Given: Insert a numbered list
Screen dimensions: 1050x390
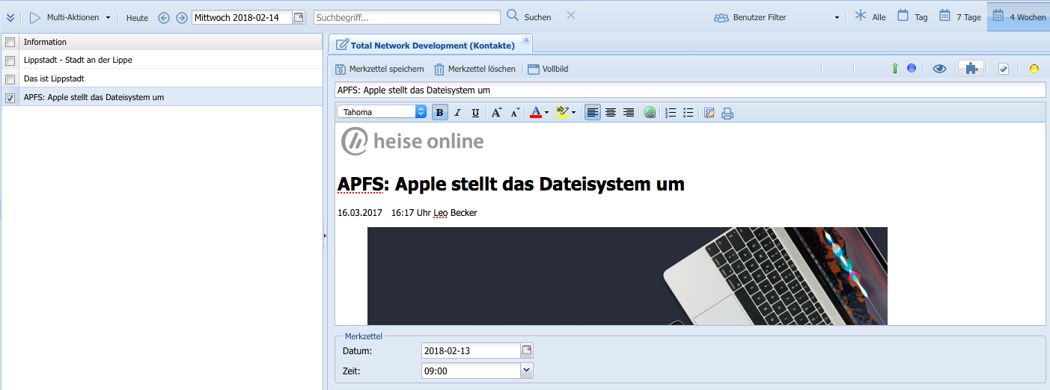Looking at the screenshot, I should (671, 113).
